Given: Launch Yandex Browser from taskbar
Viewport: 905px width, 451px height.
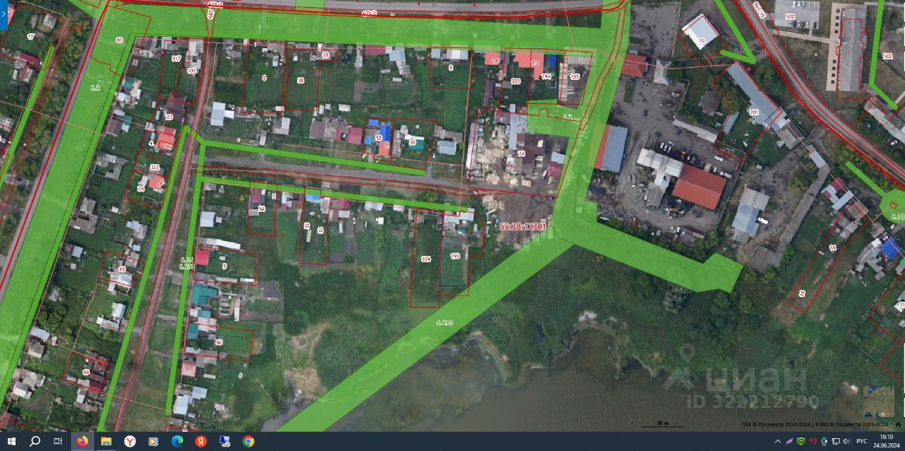Looking at the screenshot, I should [x=129, y=441].
